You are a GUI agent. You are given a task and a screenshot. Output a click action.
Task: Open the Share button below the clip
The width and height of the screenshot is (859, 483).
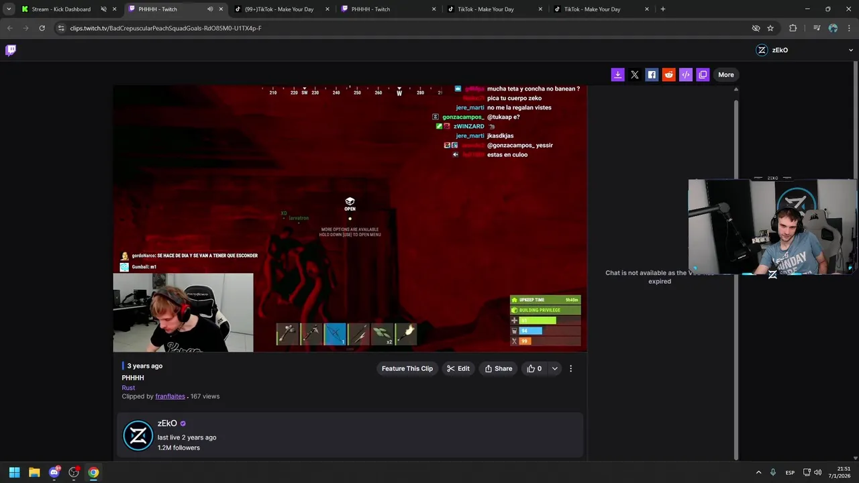(x=499, y=368)
